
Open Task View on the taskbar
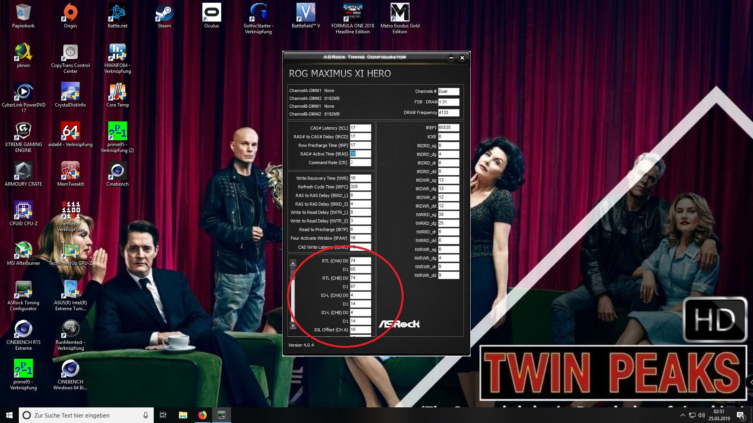(x=163, y=415)
